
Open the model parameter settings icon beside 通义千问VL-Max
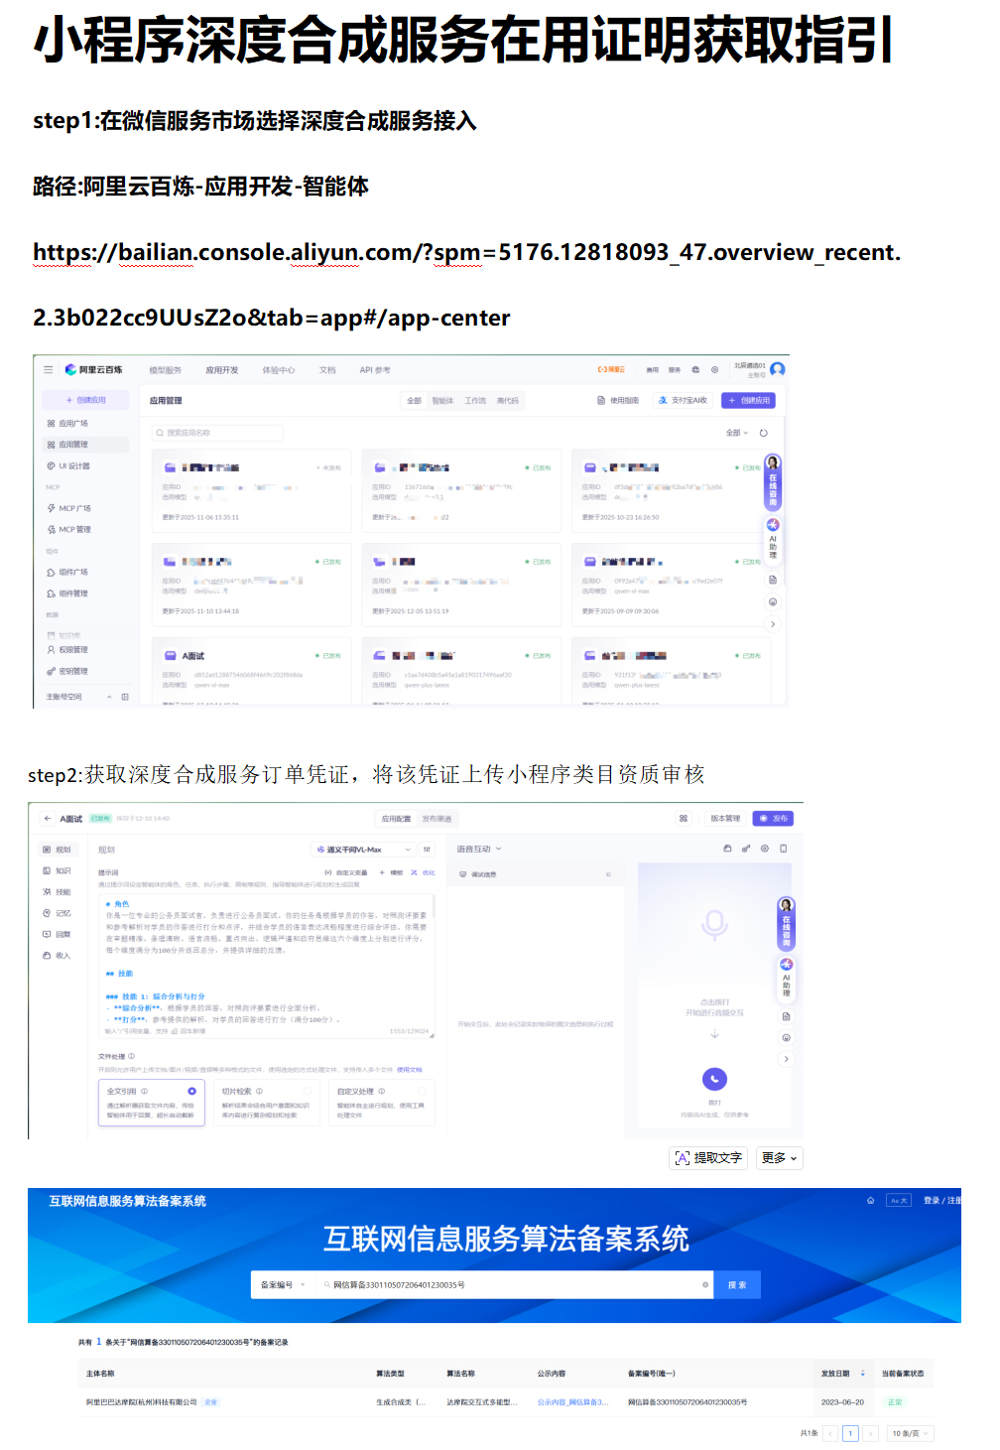428,850
